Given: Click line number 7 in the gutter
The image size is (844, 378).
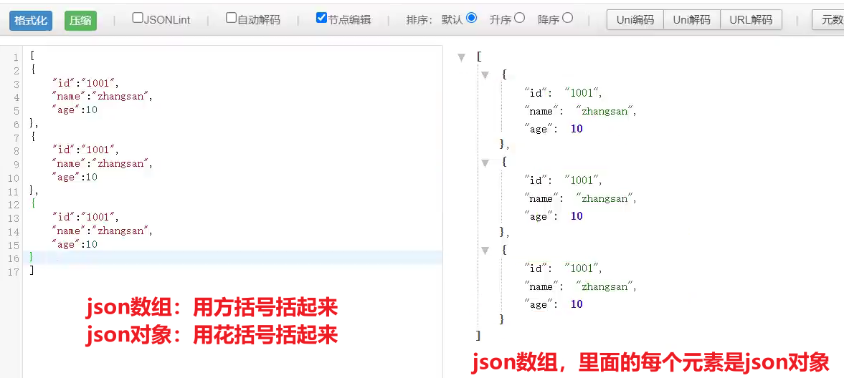Looking at the screenshot, I should pyautogui.click(x=16, y=137).
